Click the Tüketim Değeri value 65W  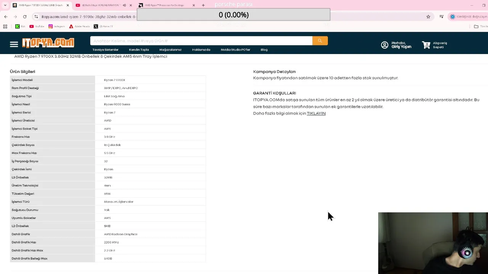pos(107,194)
